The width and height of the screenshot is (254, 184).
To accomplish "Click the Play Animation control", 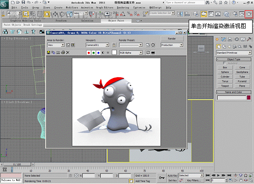I will pos(219,175).
